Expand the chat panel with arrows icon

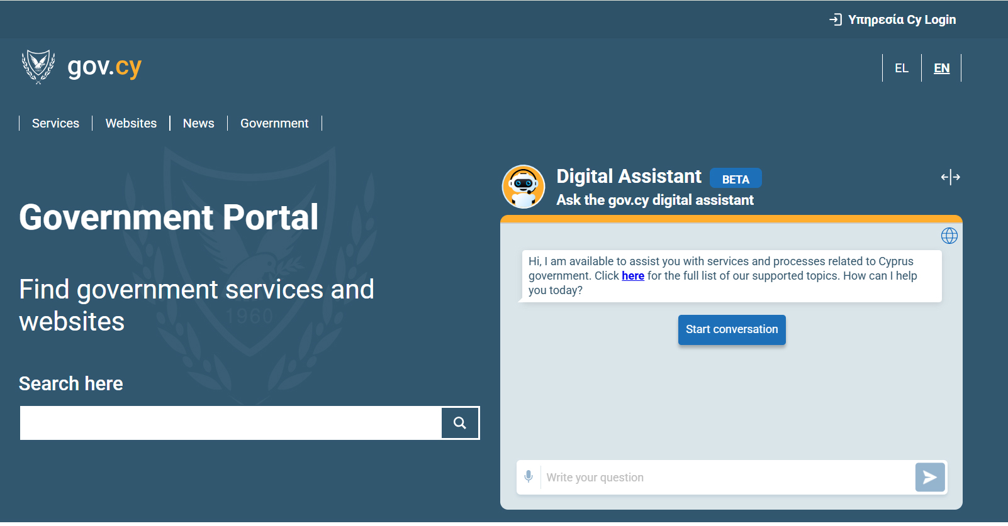coord(950,177)
